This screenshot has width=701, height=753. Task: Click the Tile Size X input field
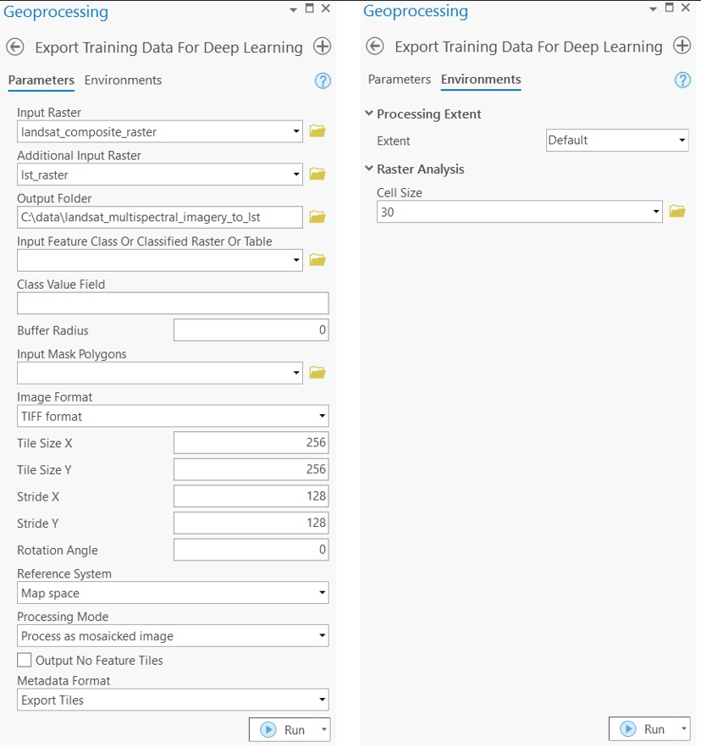[x=251, y=442]
